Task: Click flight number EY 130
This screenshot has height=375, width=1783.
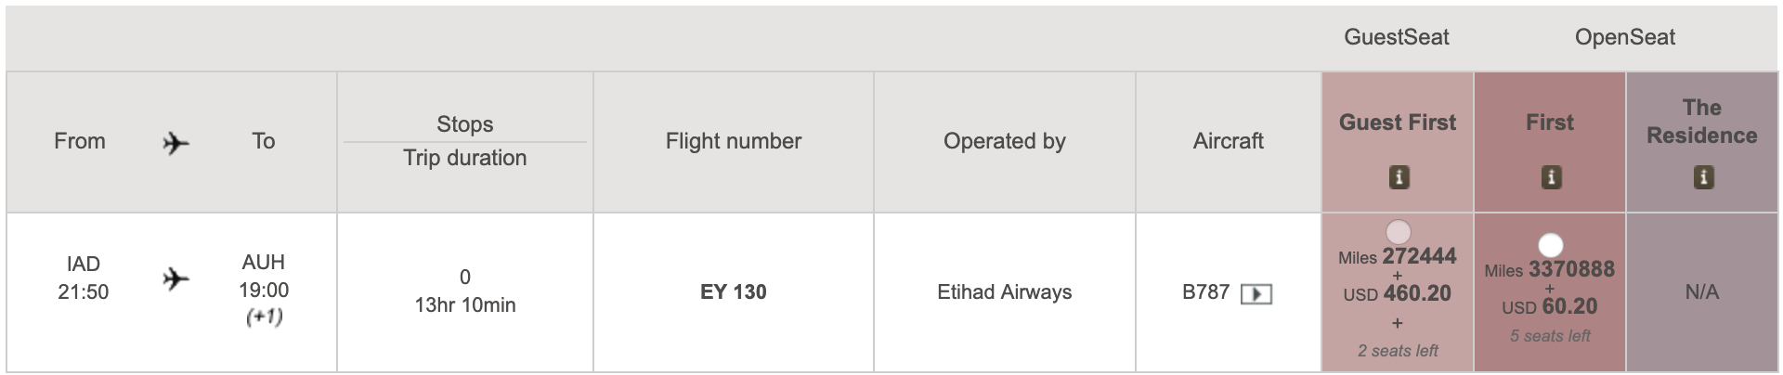Action: [734, 292]
